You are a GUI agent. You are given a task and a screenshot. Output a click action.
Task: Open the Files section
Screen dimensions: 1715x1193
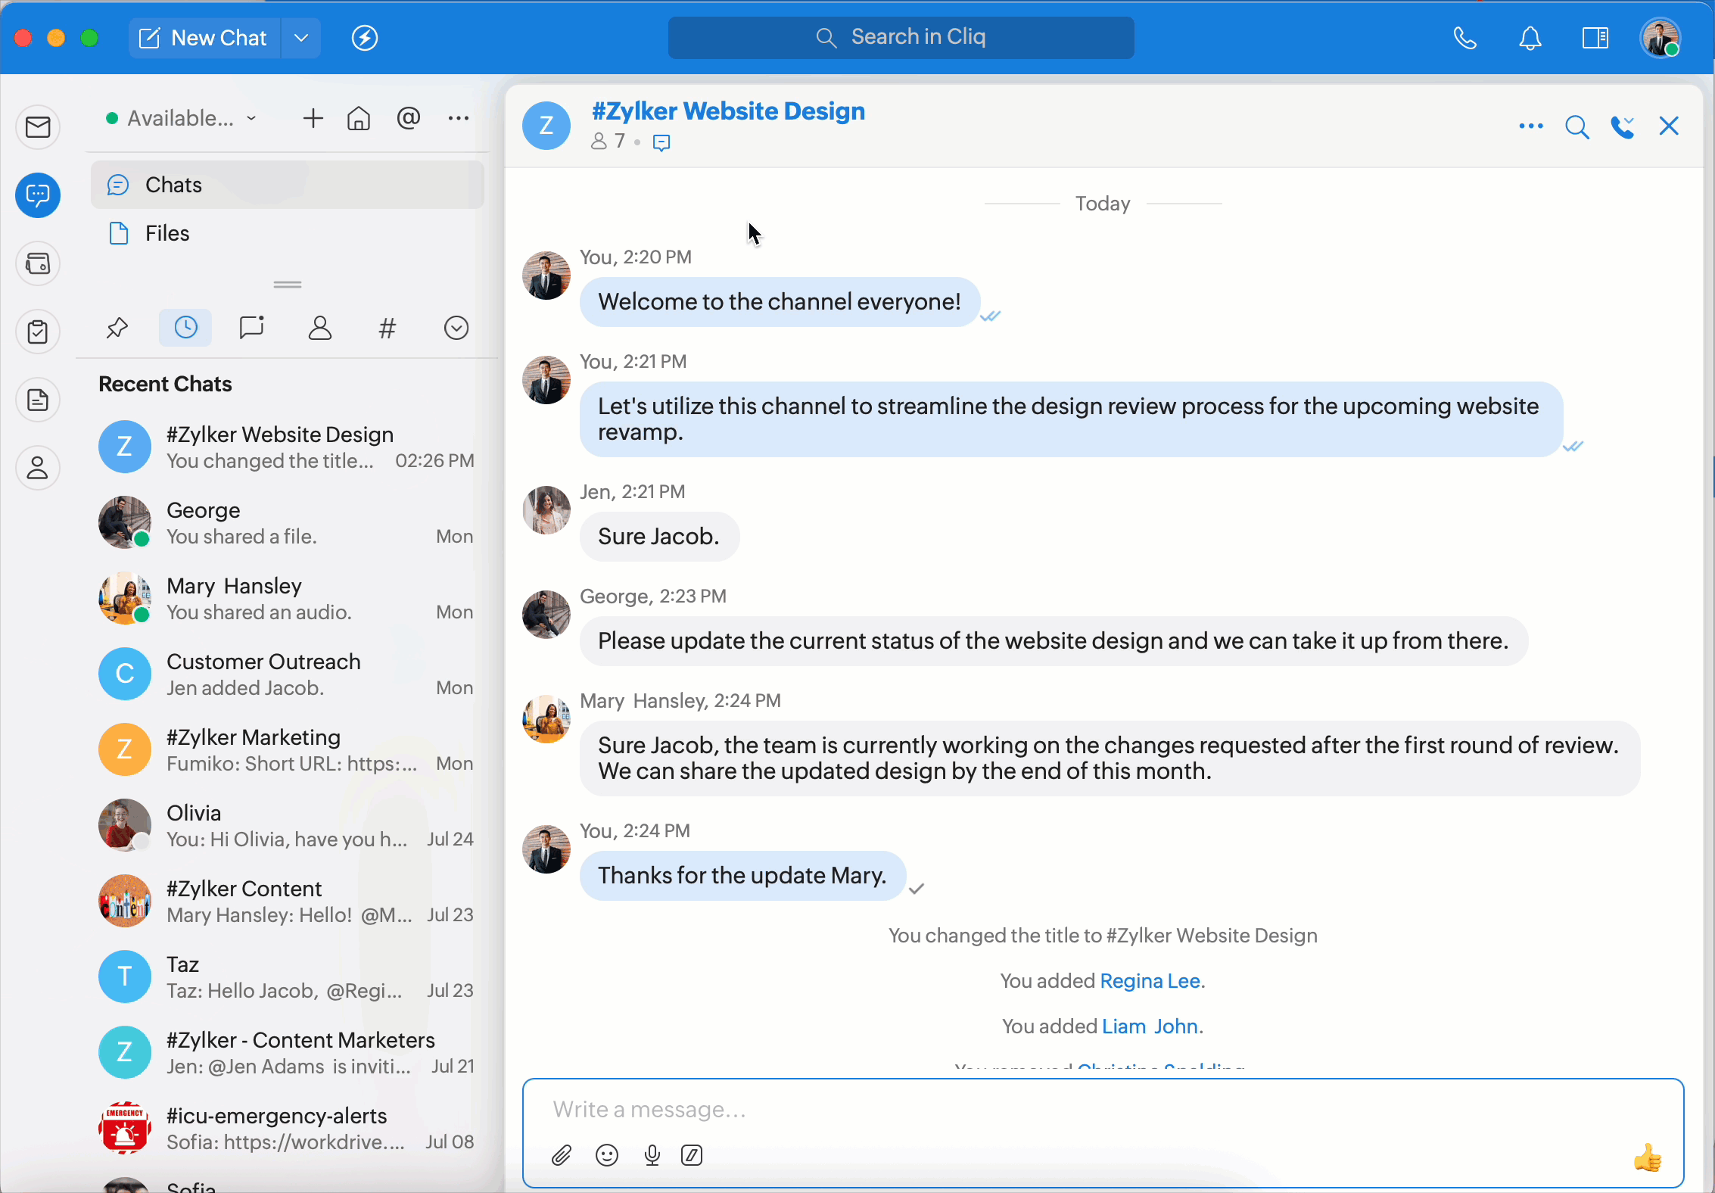point(167,233)
